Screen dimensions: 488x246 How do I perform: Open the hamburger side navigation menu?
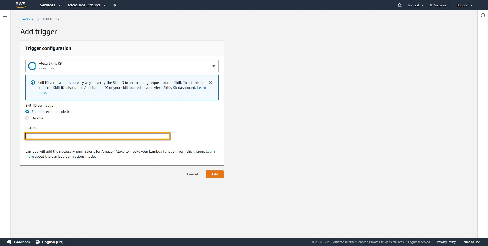tap(5, 15)
